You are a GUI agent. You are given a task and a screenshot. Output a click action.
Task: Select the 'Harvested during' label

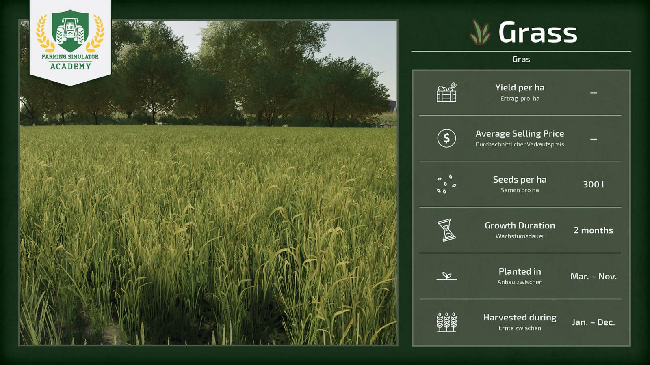tap(520, 318)
